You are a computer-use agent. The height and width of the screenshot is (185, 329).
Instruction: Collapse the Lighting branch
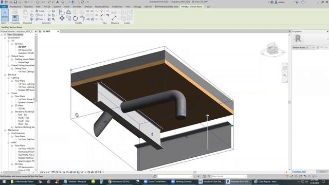point(9,78)
